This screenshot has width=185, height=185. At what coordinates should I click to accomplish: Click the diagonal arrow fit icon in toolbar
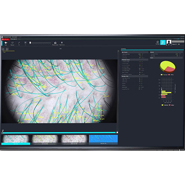point(19,43)
